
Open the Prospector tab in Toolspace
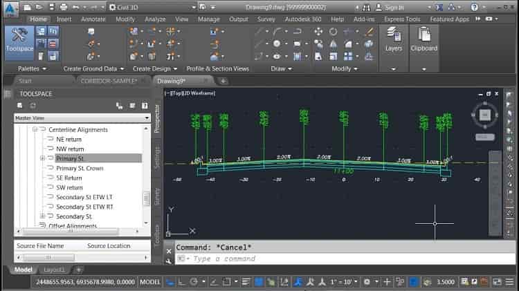157,119
